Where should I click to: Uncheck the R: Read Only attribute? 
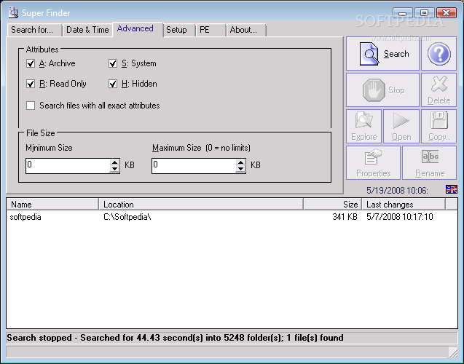[31, 84]
